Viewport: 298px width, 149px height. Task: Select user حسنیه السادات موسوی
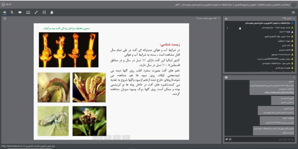(x=280, y=54)
